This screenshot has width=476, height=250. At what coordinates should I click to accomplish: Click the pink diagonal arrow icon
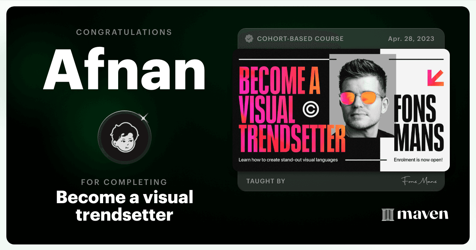tap(435, 78)
